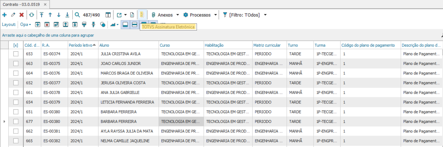Go to the previous record

[50, 15]
